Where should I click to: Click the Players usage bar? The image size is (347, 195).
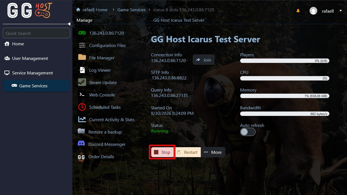(285, 61)
